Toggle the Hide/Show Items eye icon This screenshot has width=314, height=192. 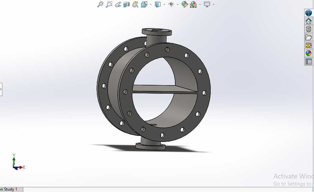click(171, 4)
